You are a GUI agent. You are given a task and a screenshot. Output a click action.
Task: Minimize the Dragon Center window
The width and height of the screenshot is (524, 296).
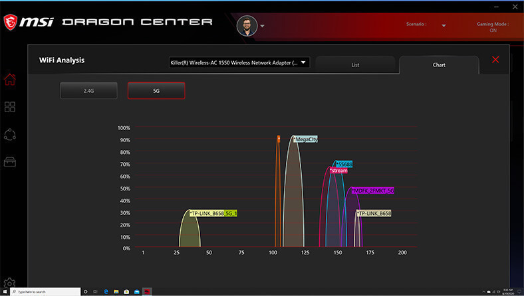[x=496, y=7]
